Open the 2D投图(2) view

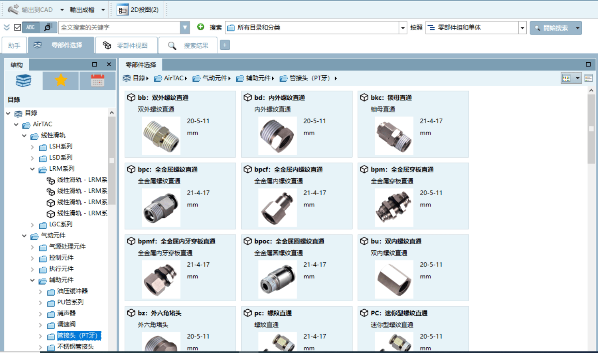[x=138, y=10]
